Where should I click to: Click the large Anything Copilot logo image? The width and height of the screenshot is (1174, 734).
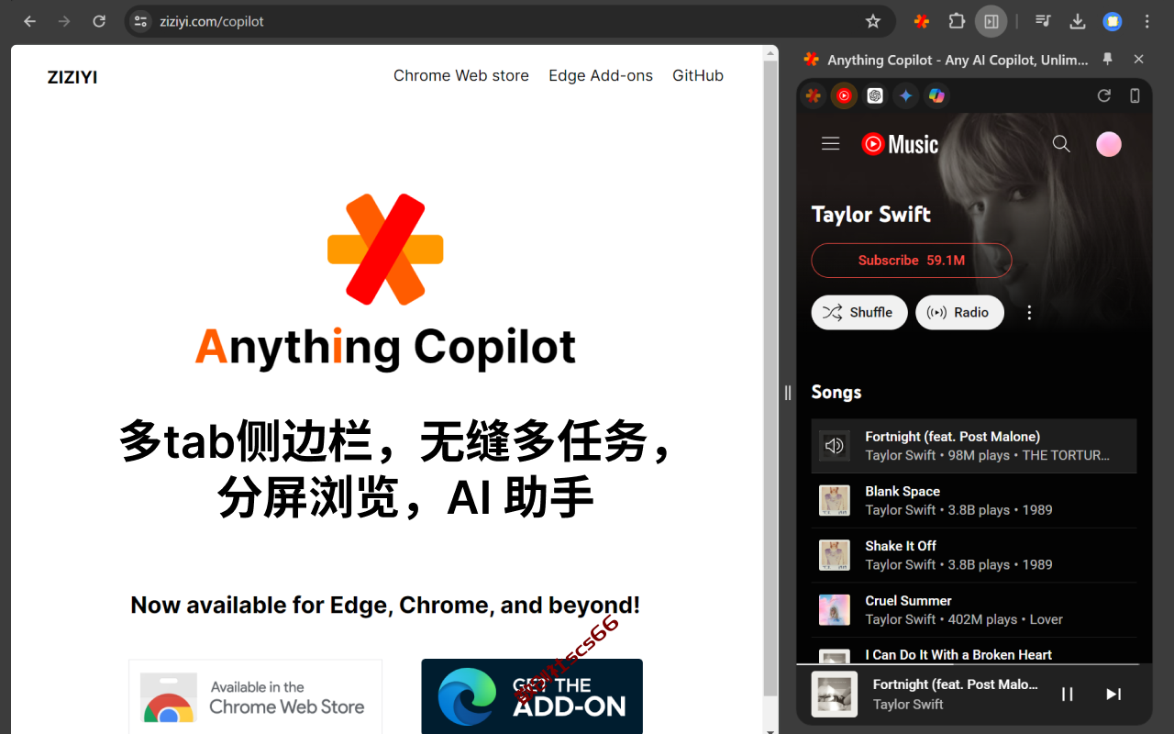pos(385,250)
